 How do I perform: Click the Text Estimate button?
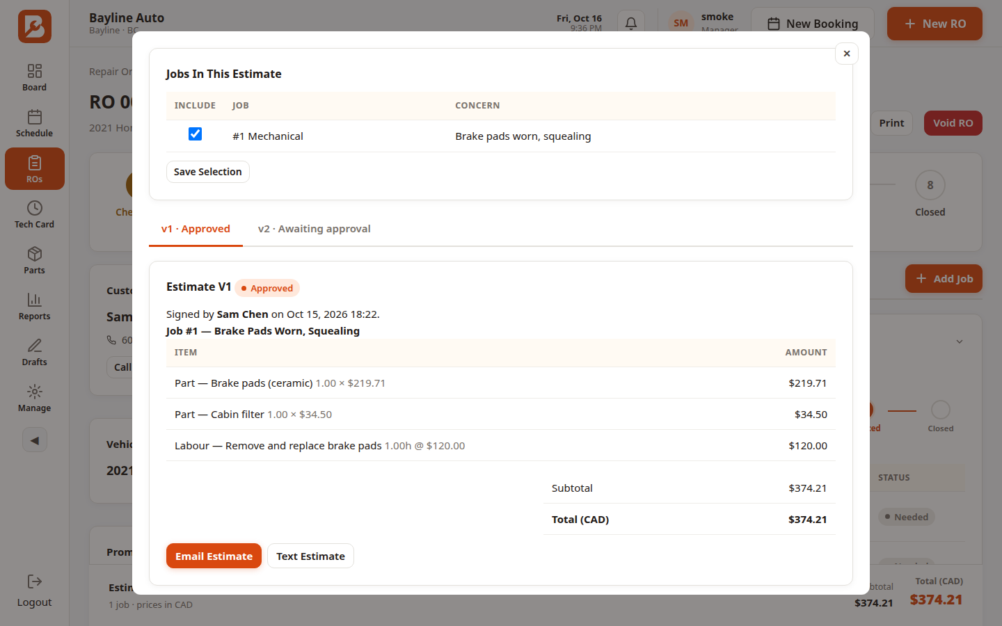[310, 556]
